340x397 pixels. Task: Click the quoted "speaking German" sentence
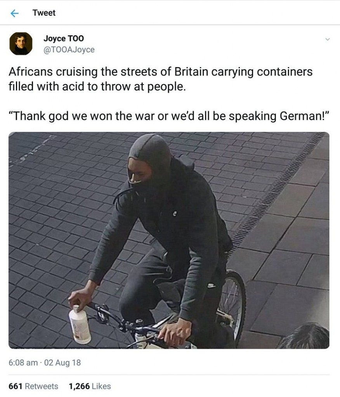coord(169,116)
